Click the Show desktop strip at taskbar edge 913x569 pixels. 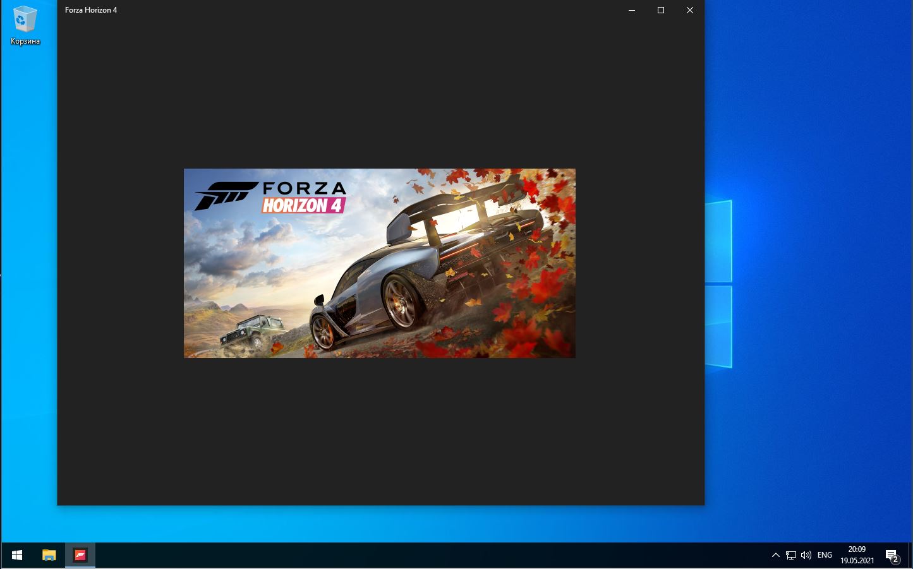coord(911,555)
